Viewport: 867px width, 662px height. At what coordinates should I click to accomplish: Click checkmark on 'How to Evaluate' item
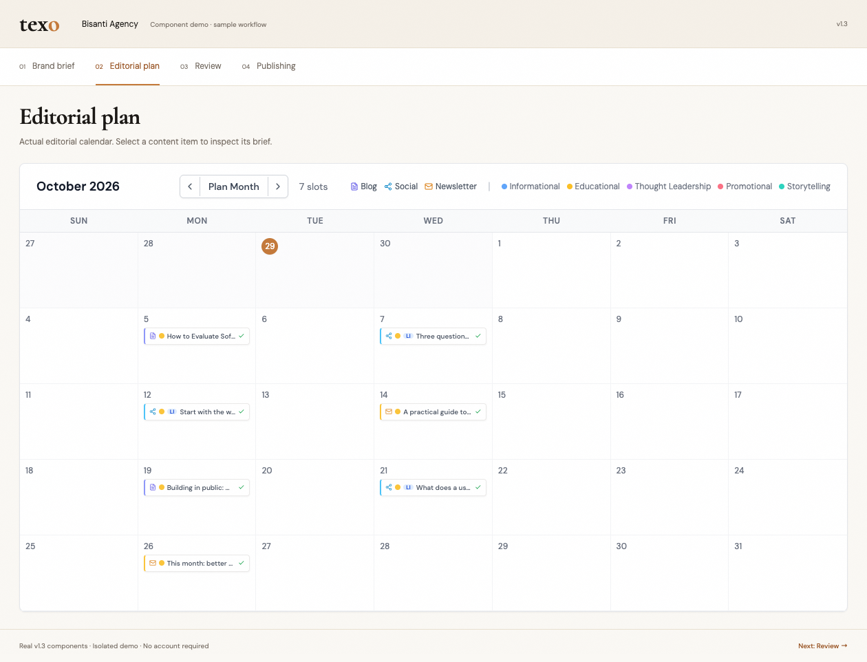(242, 336)
